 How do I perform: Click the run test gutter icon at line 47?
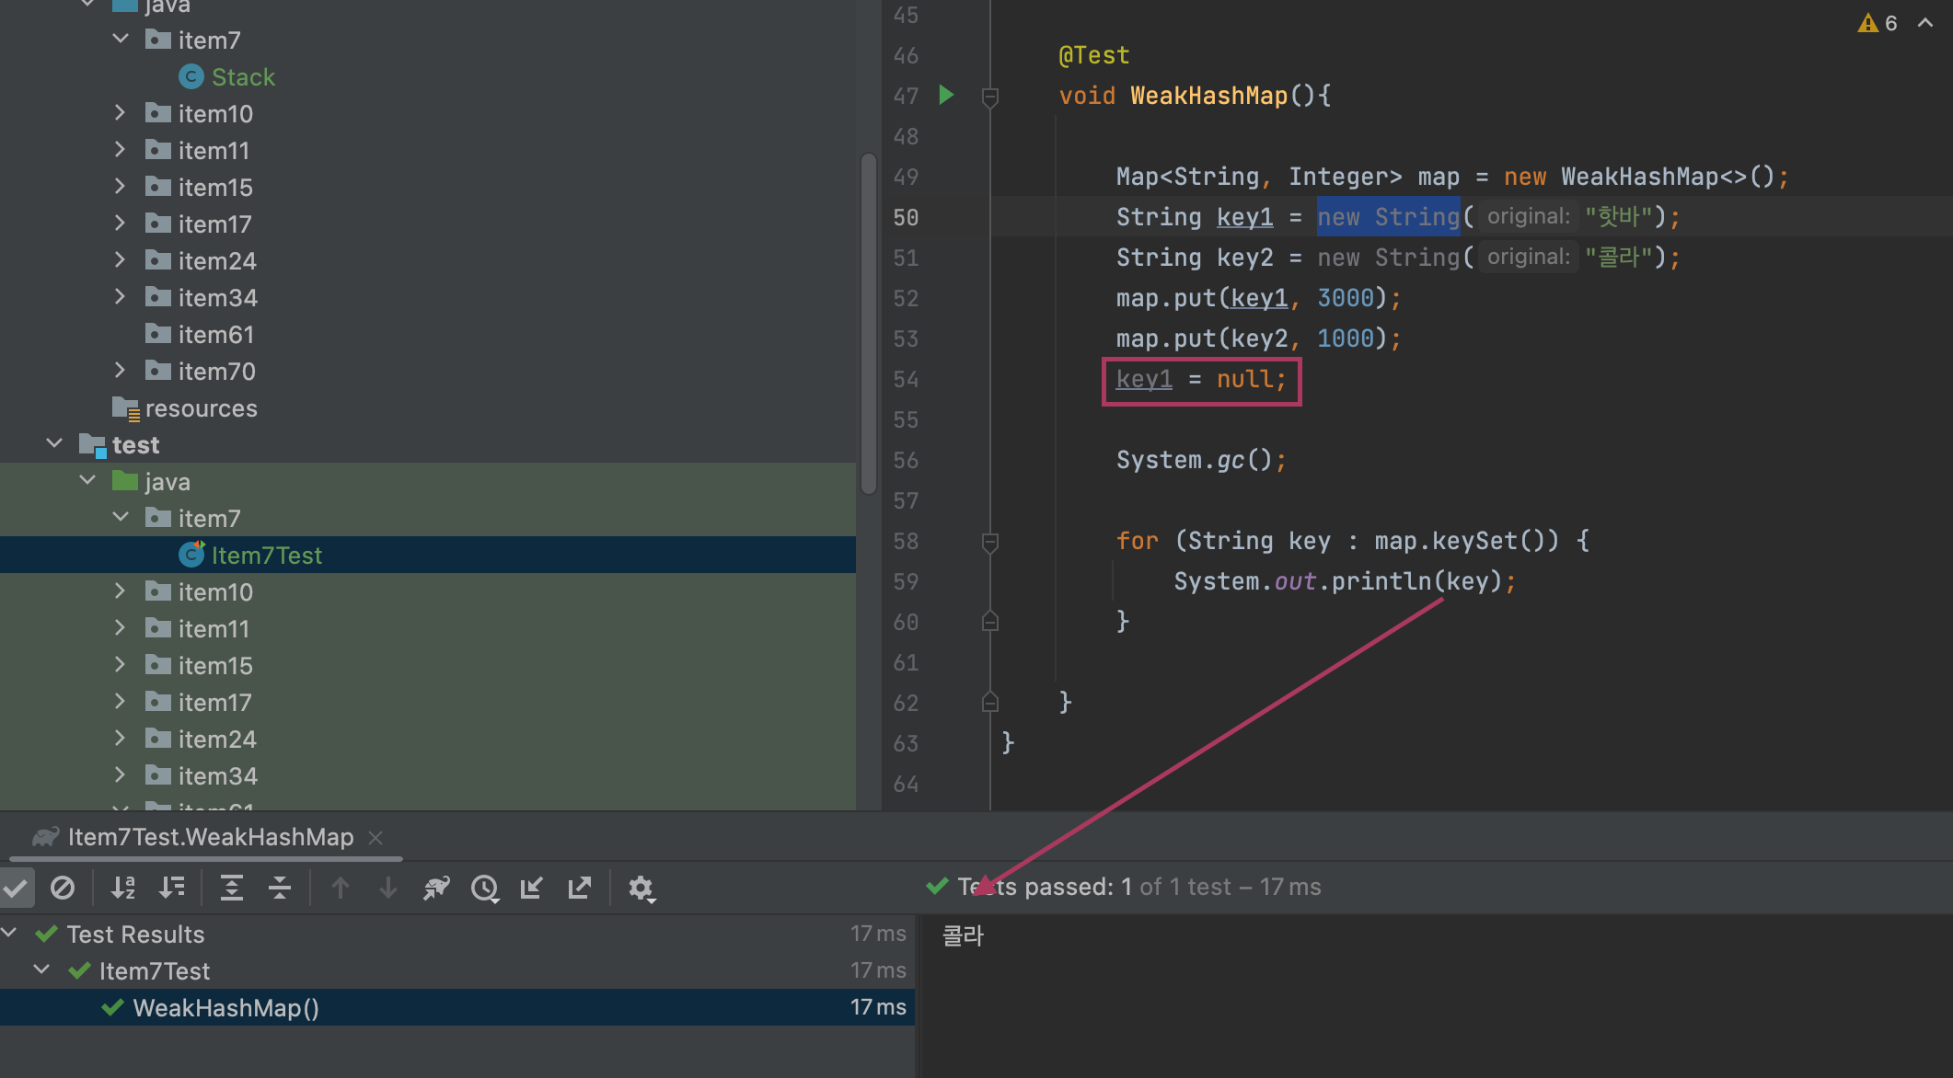[x=946, y=95]
